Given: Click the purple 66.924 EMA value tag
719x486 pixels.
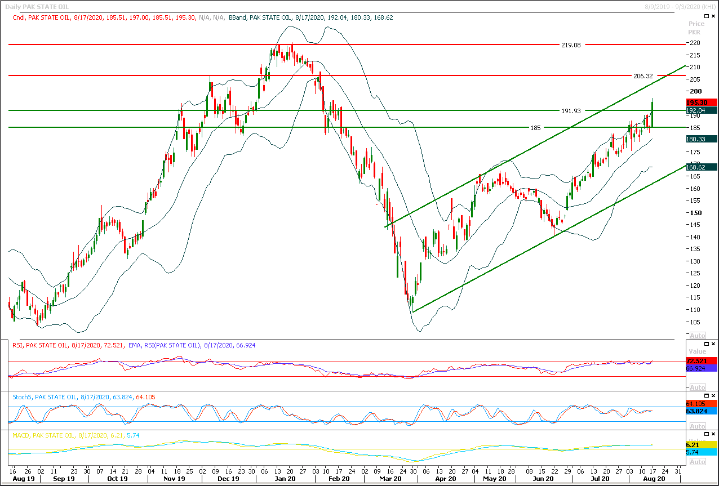Looking at the screenshot, I should 702,368.
